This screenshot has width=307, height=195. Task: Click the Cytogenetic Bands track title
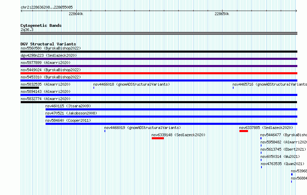coord(41,25)
